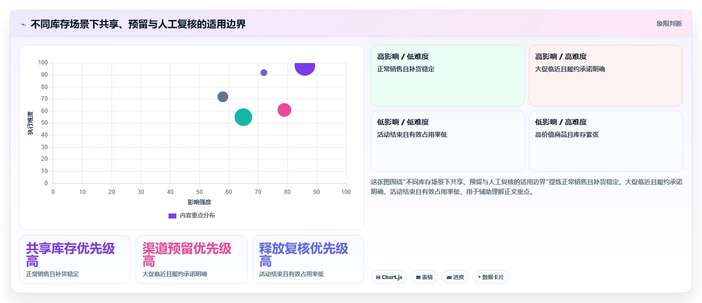Screen dimensions: 702x303
Task: Click the pink bubble in chart
Action: [x=284, y=110]
